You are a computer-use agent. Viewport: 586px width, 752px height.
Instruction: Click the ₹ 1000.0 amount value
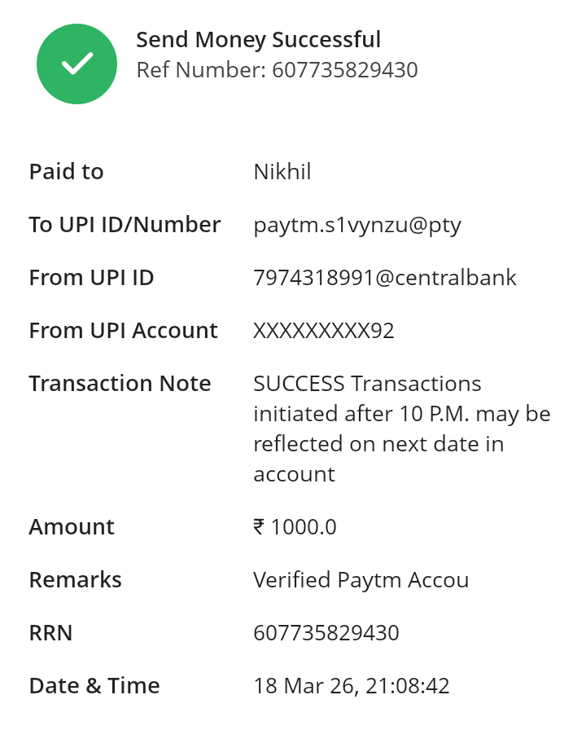pos(295,527)
